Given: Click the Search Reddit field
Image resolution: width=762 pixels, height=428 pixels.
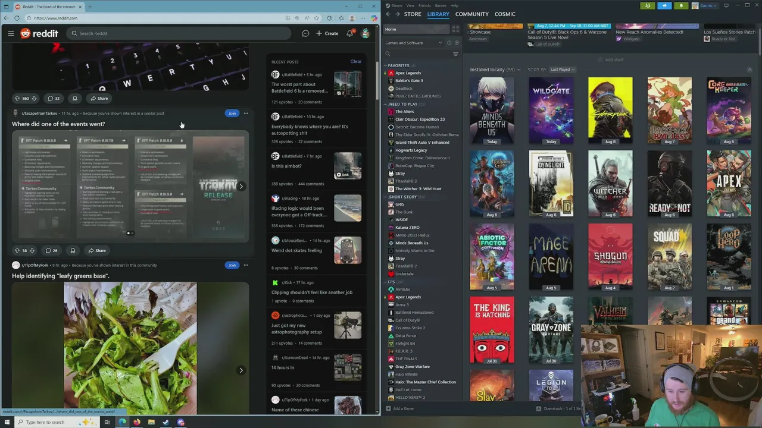Looking at the screenshot, I should (x=179, y=33).
